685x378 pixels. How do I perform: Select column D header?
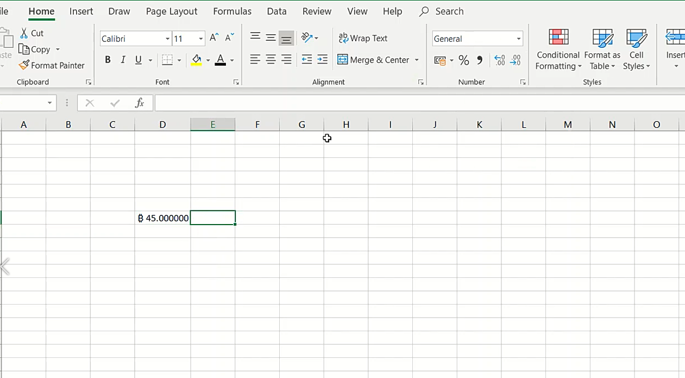(x=162, y=125)
